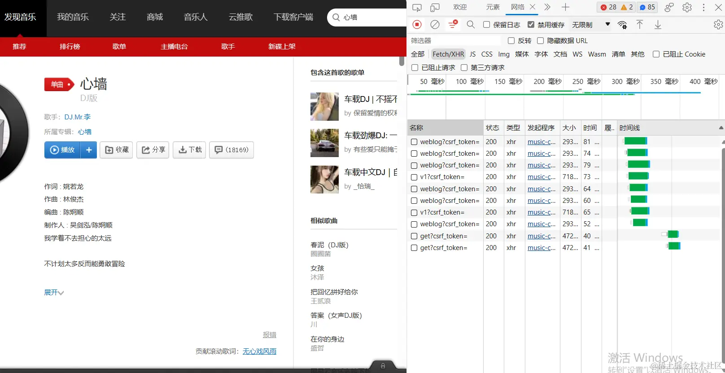Image resolution: width=725 pixels, height=373 pixels.
Task: Switch to the 元素 tab in DevTools
Action: [493, 7]
